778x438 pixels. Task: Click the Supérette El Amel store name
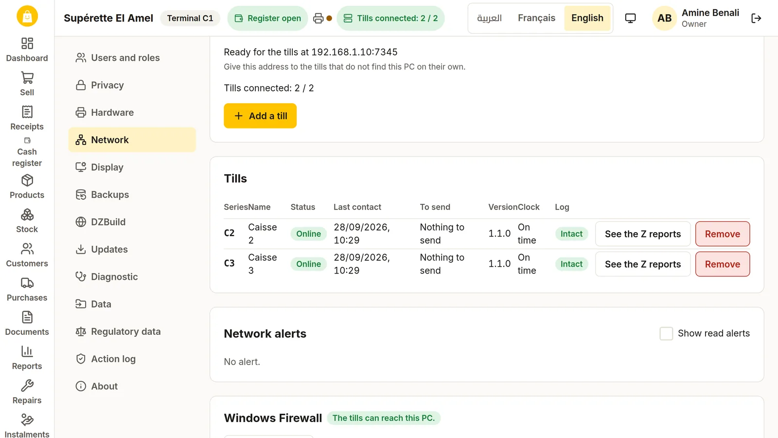pos(108,18)
